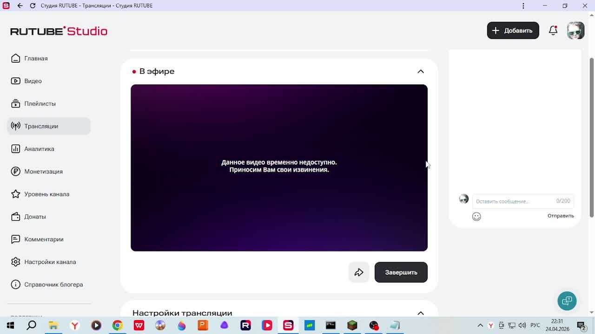
Task: Open the Справочник блогера info icon
Action: click(x=16, y=284)
